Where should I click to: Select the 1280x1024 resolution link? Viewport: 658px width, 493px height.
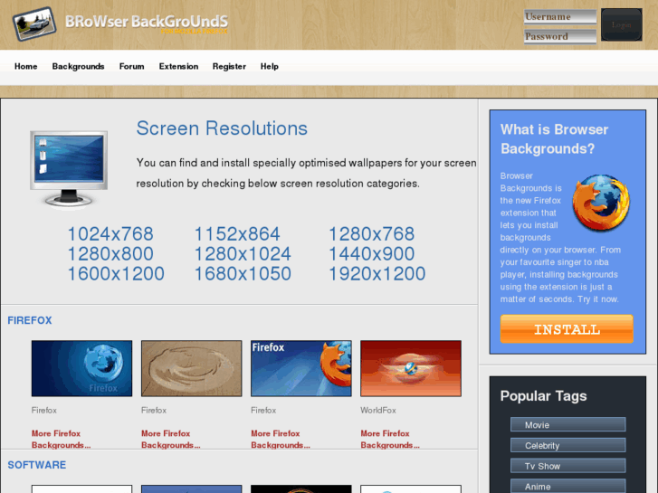tap(243, 254)
